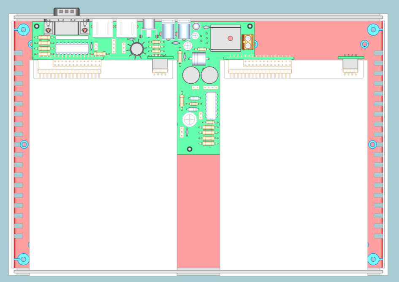Viewport: 399px width, 282px height.
Task: Select the cyan standoff in the enclosure's bottom-right corner
Action: click(374, 259)
